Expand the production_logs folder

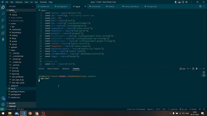pos(21,21)
